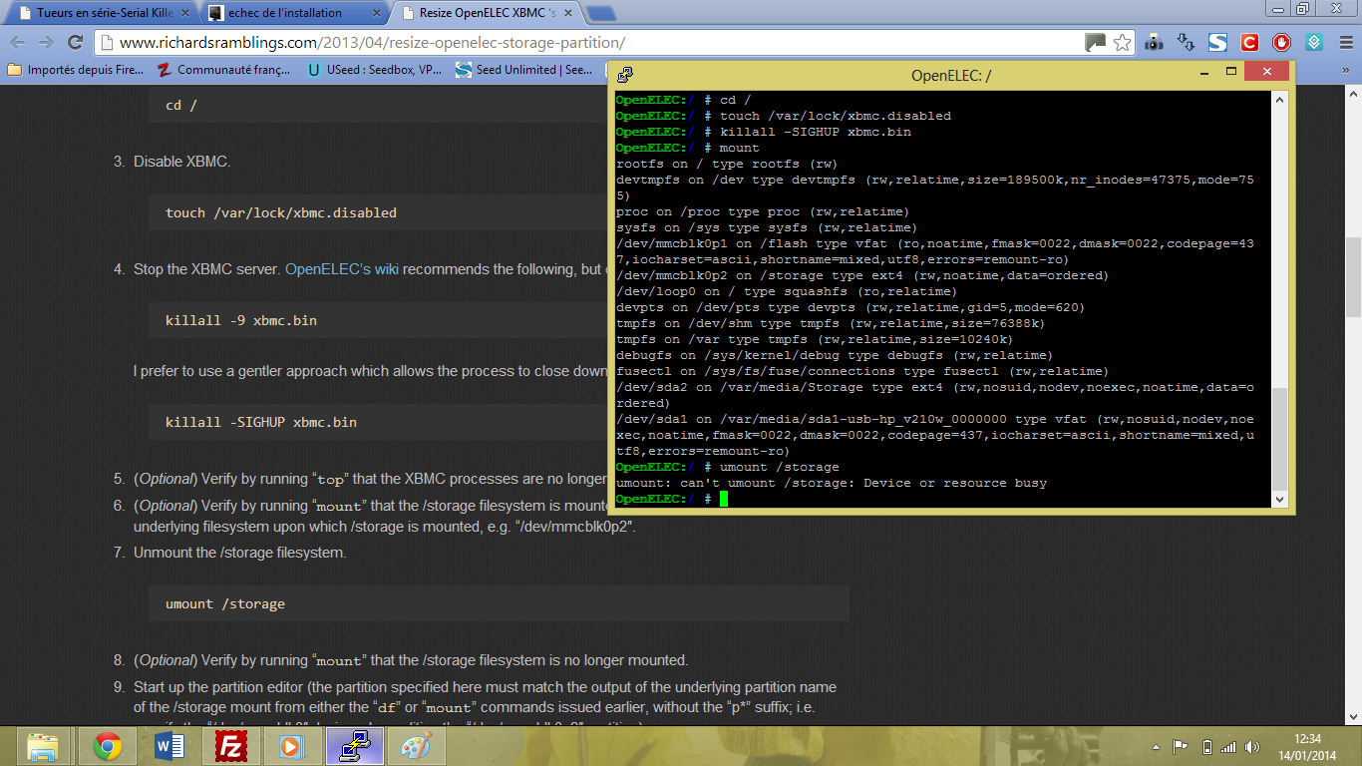Click the dark flag icon in address bar

[1096, 43]
